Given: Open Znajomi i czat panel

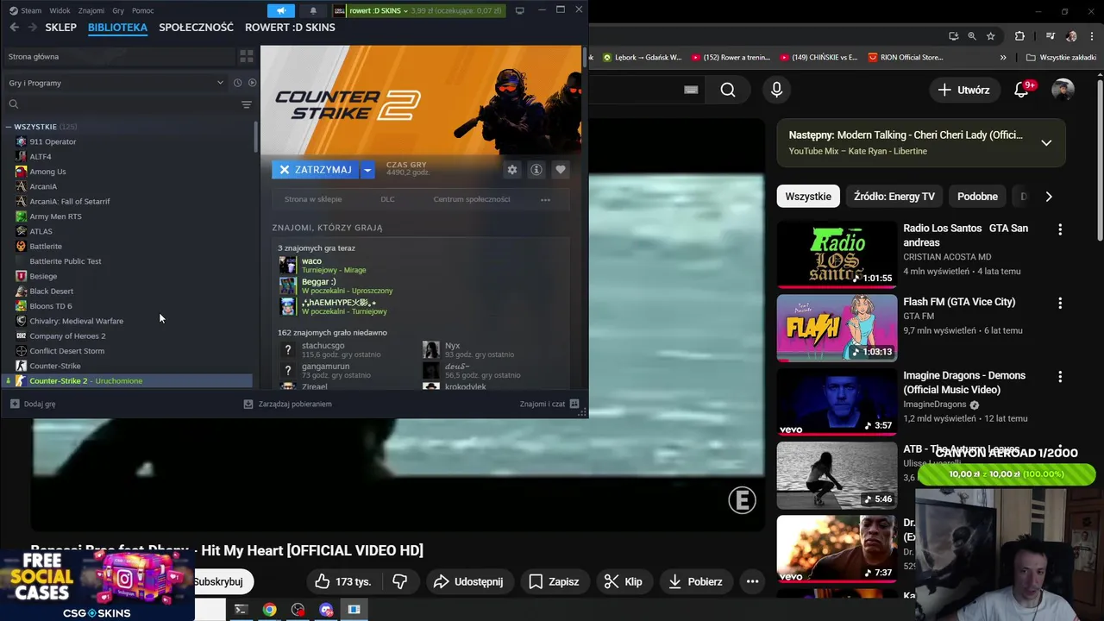Looking at the screenshot, I should click(x=549, y=404).
